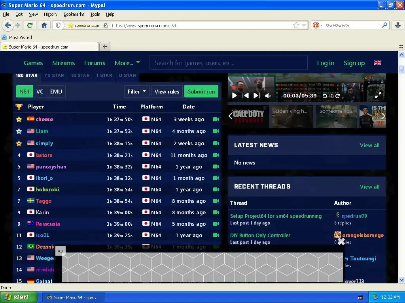Open the Downloads arrow icon

pos(398,25)
